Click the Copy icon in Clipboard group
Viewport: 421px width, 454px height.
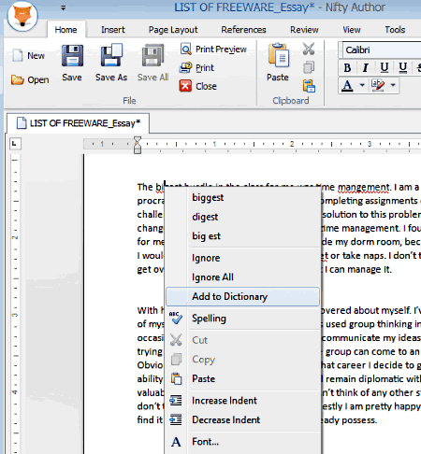point(309,67)
